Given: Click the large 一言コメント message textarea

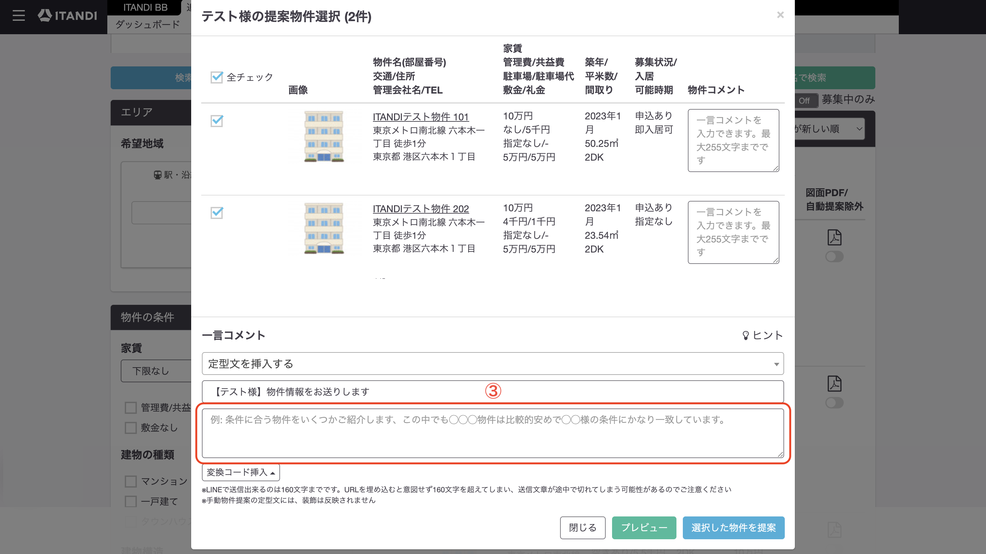Looking at the screenshot, I should coord(493,433).
